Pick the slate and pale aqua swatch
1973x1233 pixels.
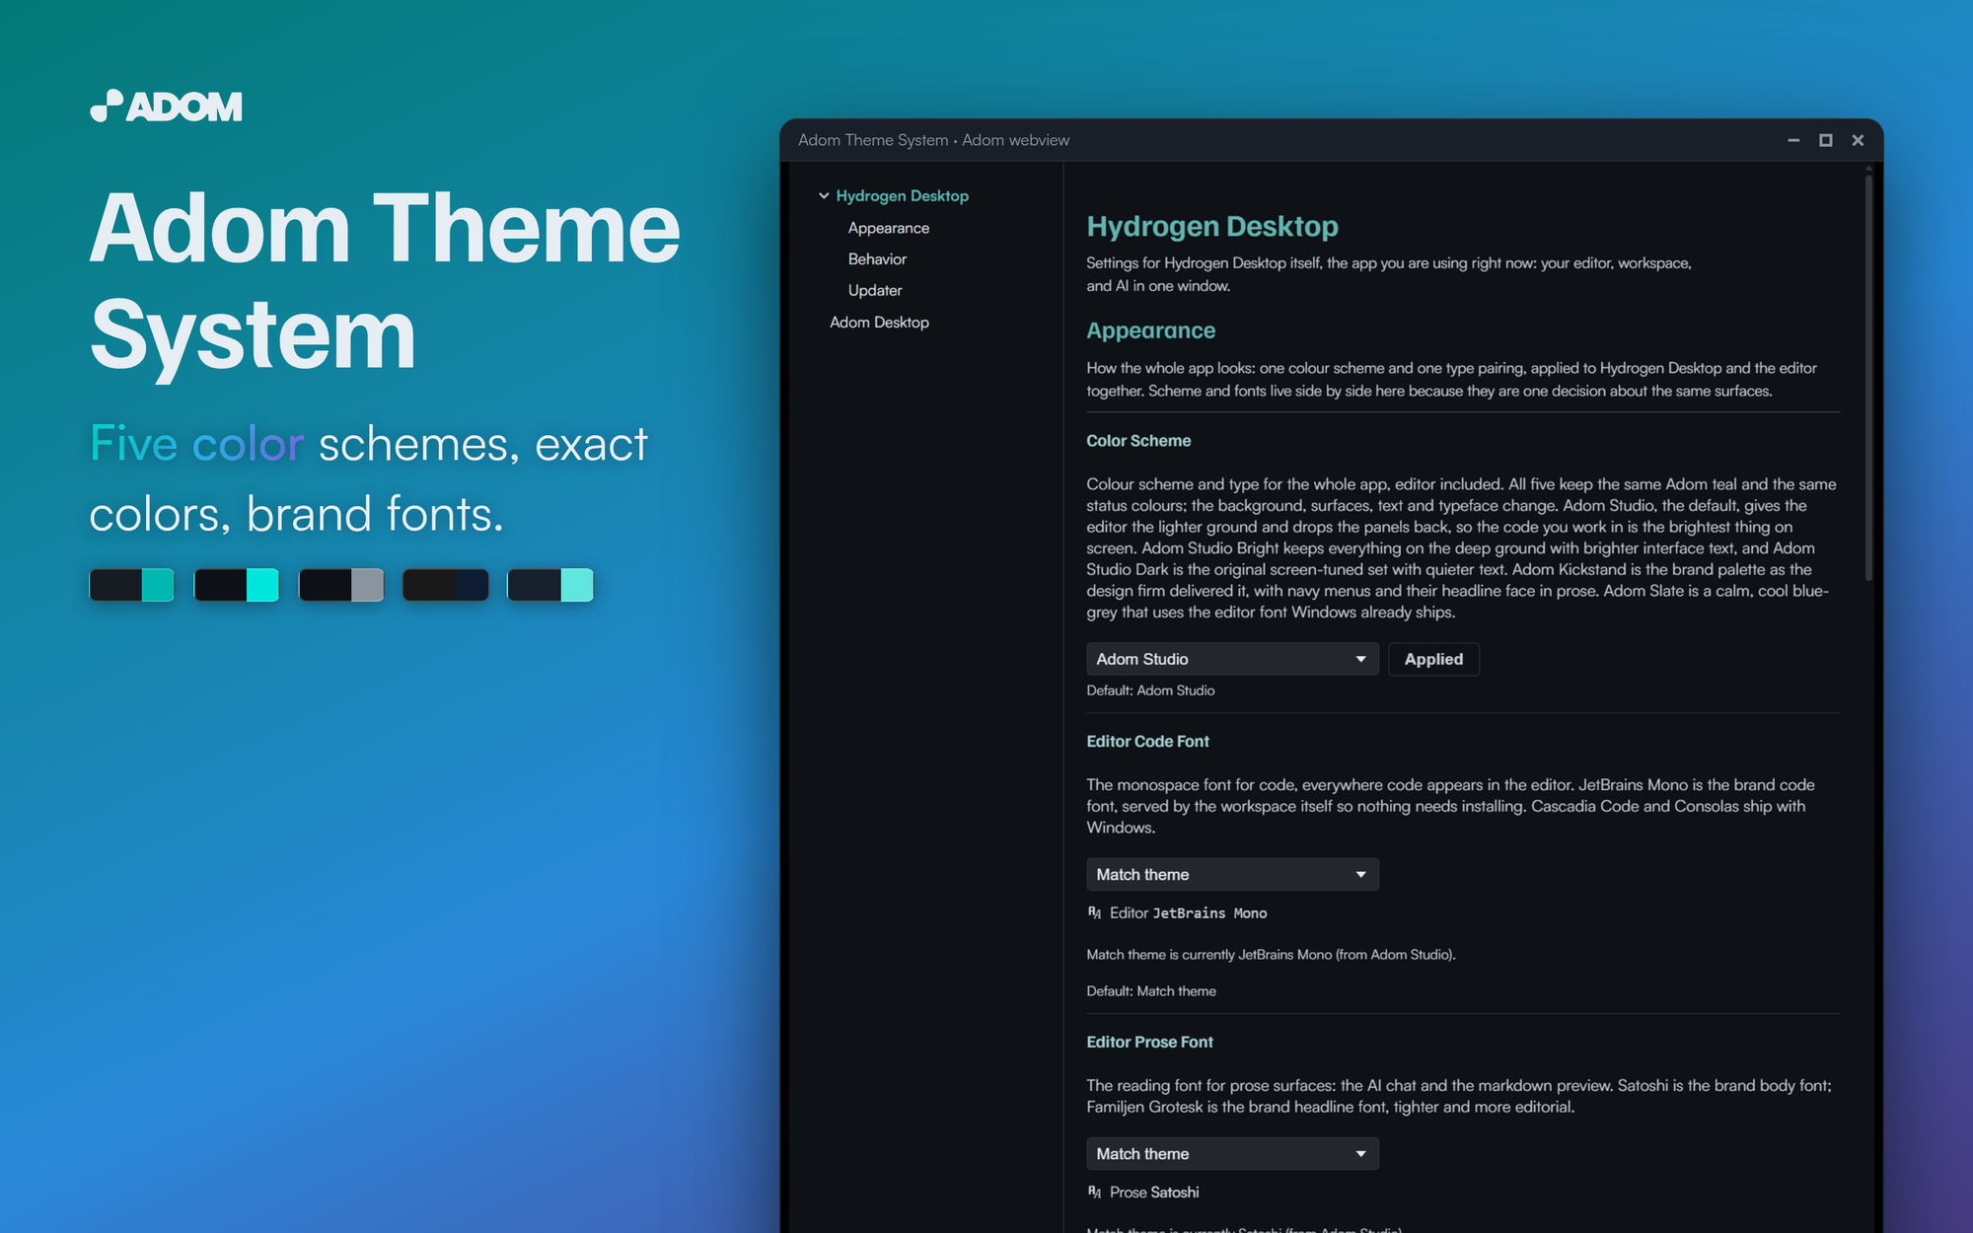549,585
